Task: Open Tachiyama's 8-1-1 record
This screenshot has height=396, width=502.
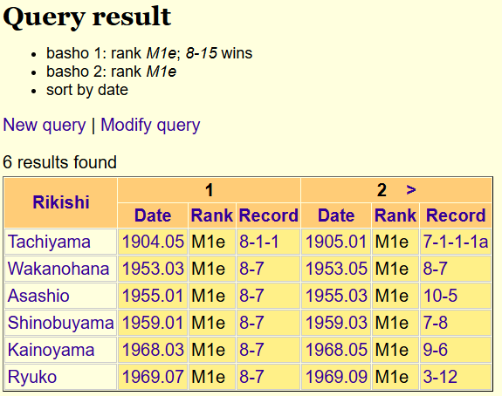Action: click(259, 242)
